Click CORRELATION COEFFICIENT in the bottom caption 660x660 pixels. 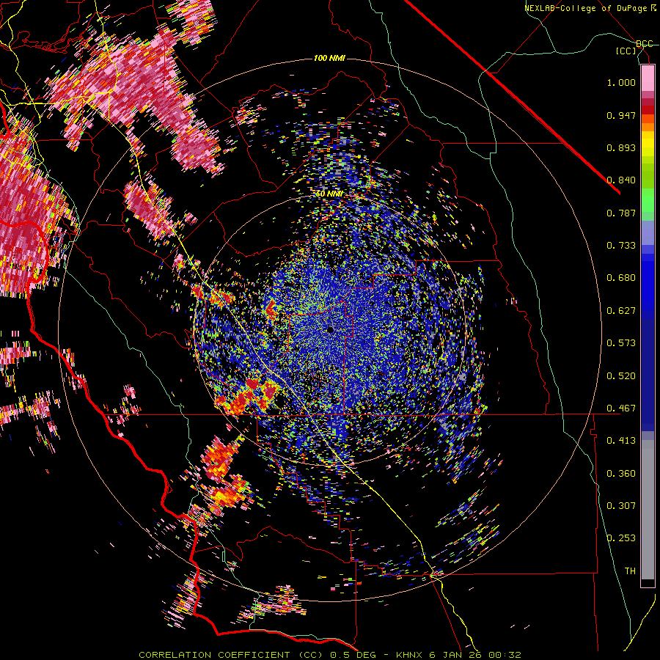click(214, 655)
